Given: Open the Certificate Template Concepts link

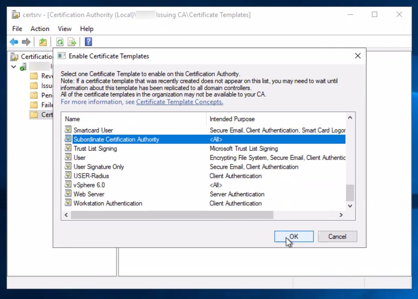Looking at the screenshot, I should [180, 102].
